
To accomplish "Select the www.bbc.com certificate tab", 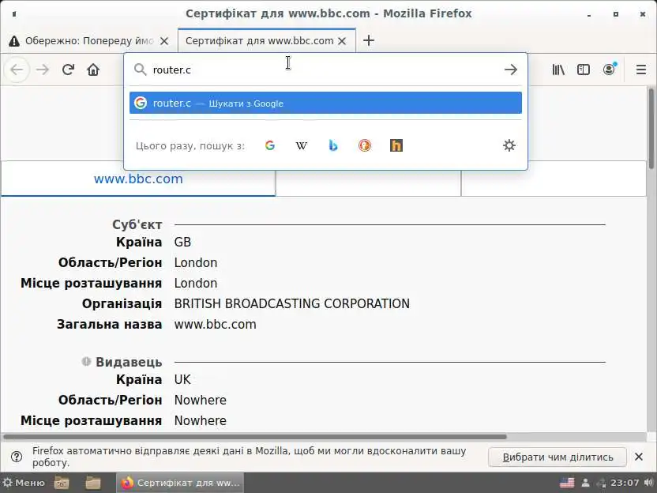I will [x=138, y=179].
